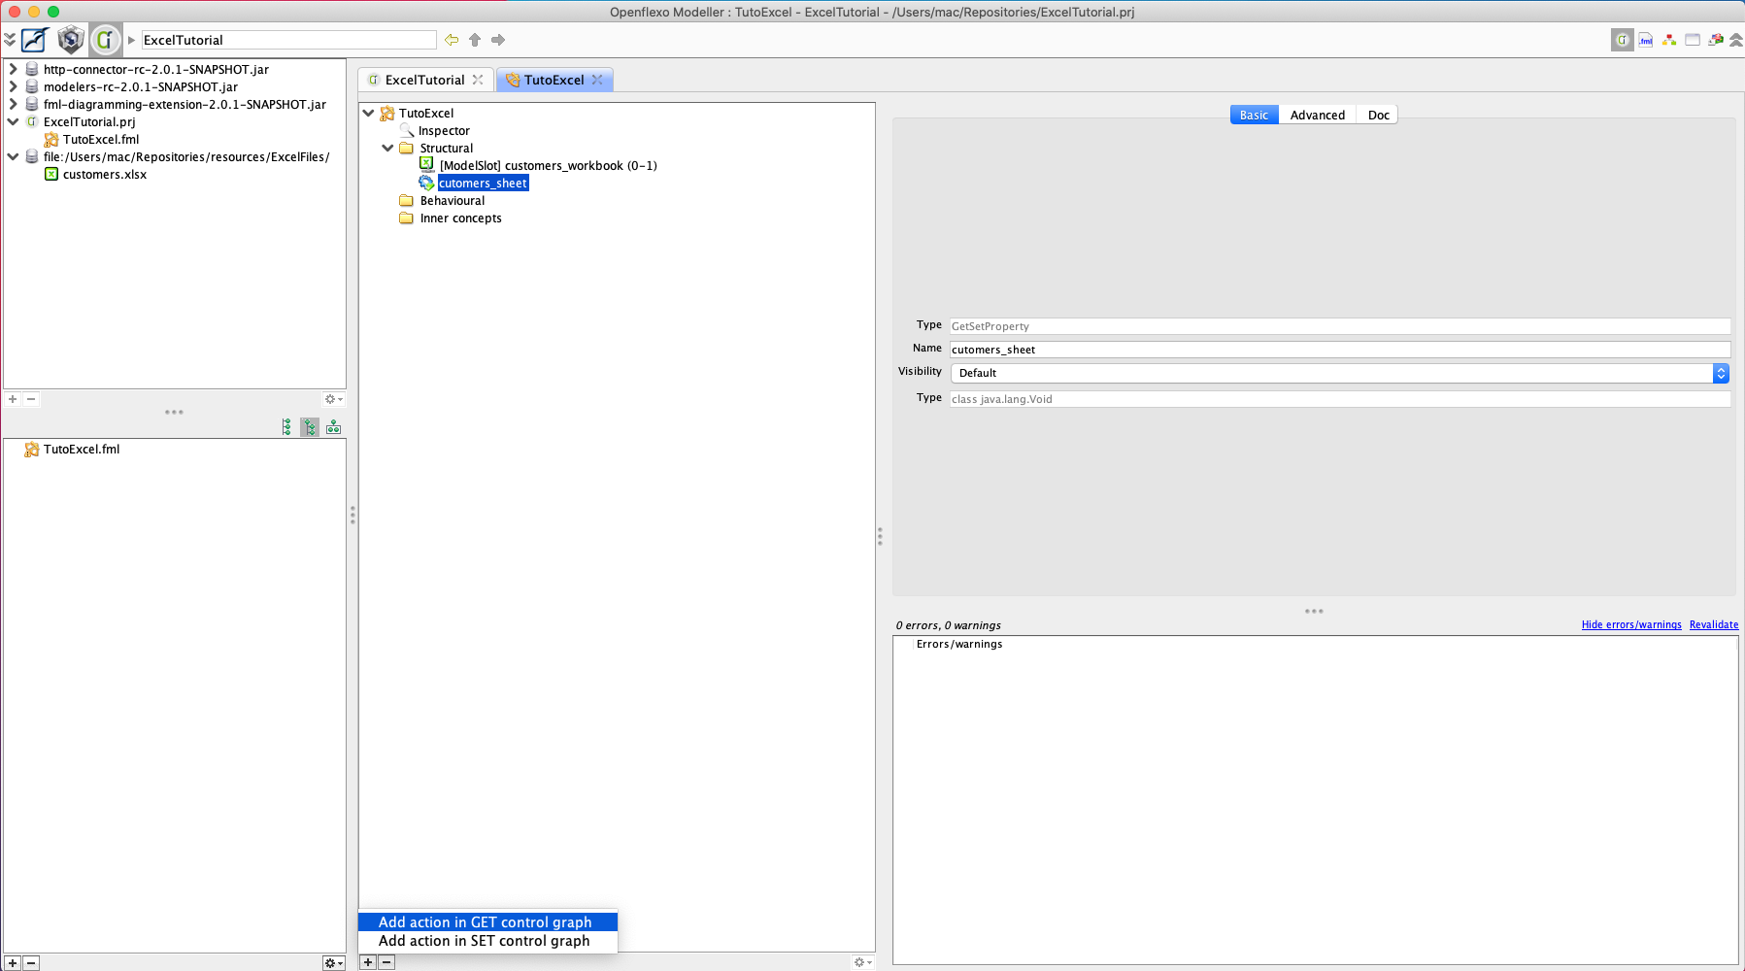Screen dimensions: 1745x971
Task: Choose Add action in SET control graph
Action: point(487,941)
